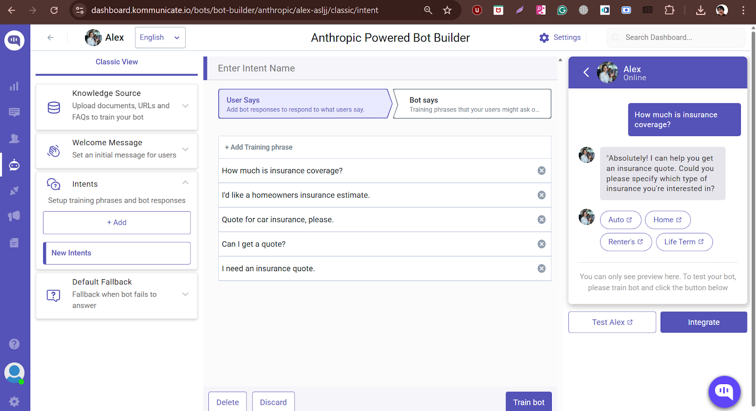Screen dimensions: 756x411
Task: Open the conversations icon in left sidebar
Action: (14, 112)
